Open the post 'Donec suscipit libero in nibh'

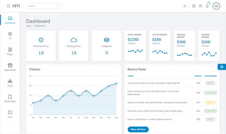tap(150, 119)
